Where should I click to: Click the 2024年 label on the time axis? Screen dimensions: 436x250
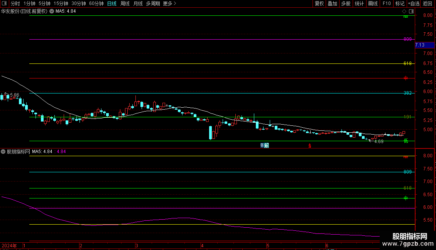9,246
